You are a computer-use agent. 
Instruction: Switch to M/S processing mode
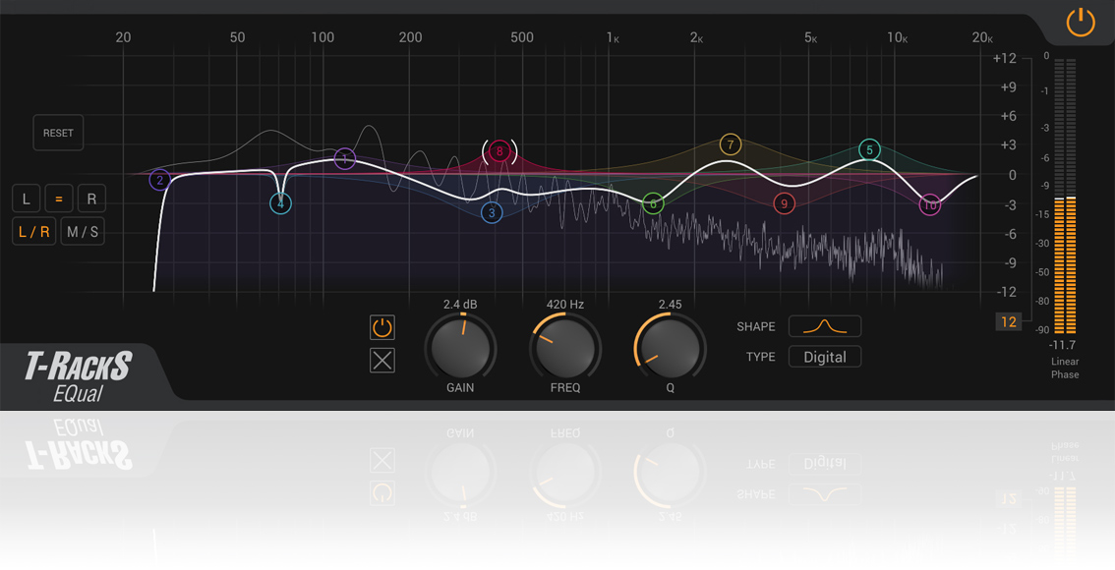click(x=83, y=231)
